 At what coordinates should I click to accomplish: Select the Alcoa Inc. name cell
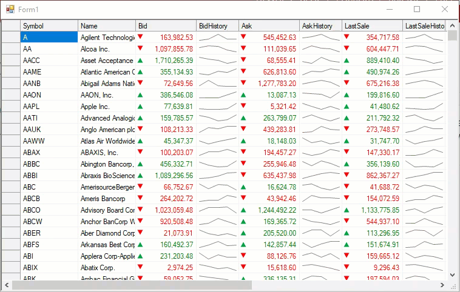[106, 48]
